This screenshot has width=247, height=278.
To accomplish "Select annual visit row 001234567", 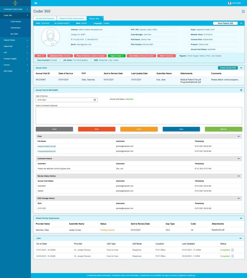I will point(139,81).
